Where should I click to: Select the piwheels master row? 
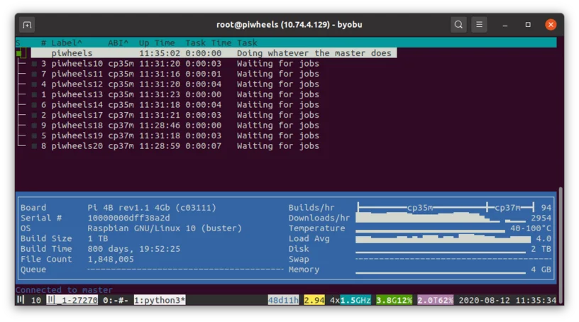(x=214, y=53)
